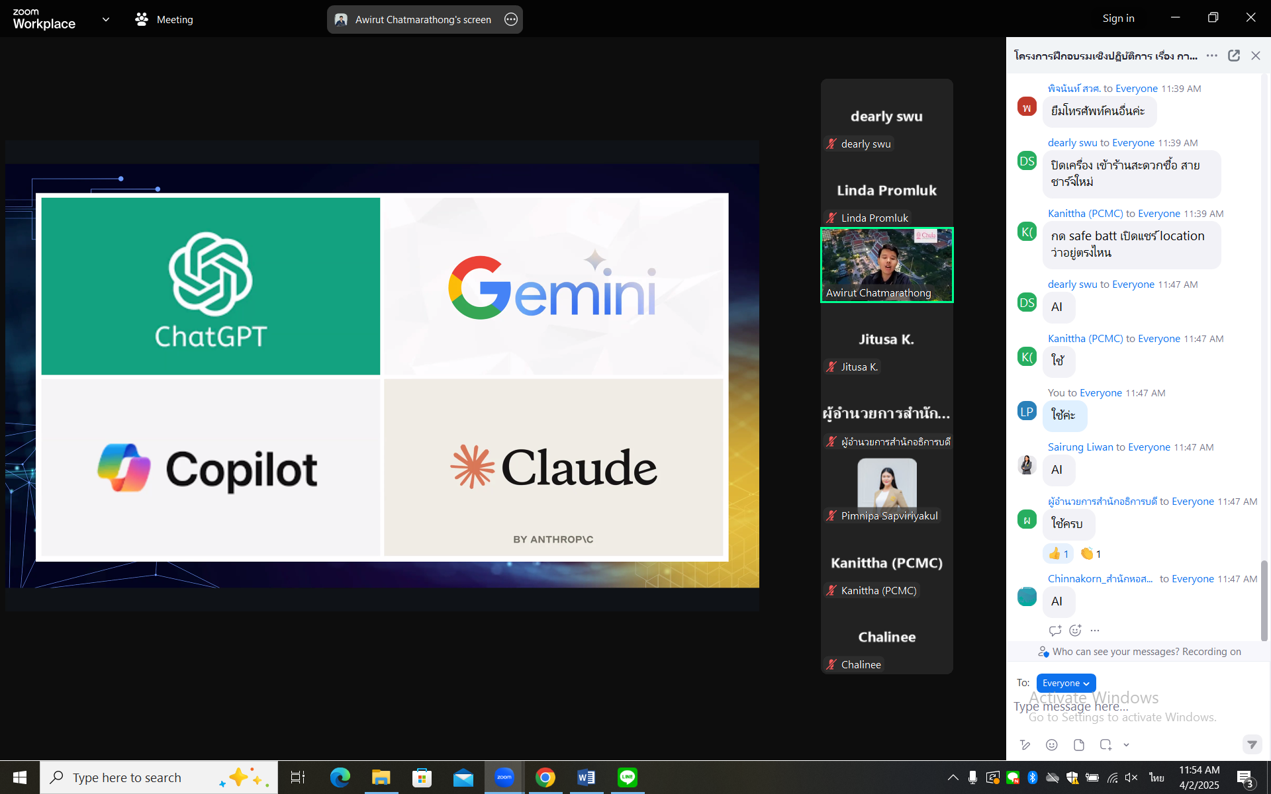Screen dimensions: 1271x794
Task: Open Task View on taskbar
Action: pos(298,777)
